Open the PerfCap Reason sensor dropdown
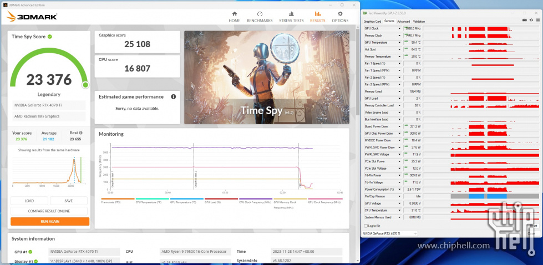The height and width of the screenshot is (265, 543). pyautogui.click(x=399, y=196)
